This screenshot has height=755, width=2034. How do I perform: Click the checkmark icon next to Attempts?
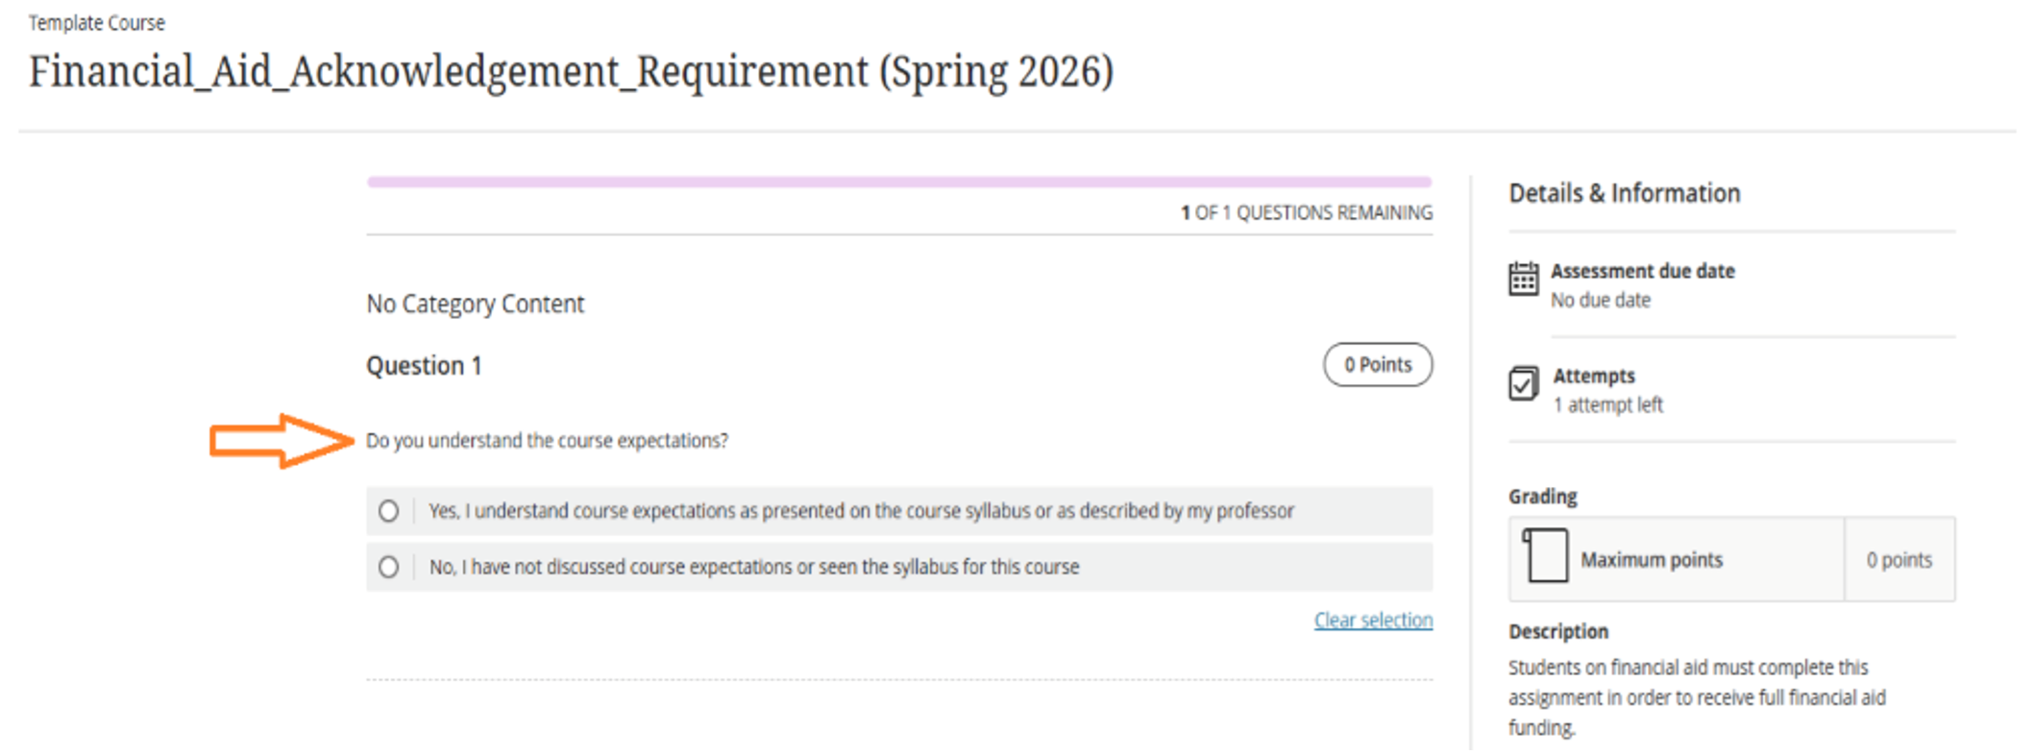[1528, 385]
